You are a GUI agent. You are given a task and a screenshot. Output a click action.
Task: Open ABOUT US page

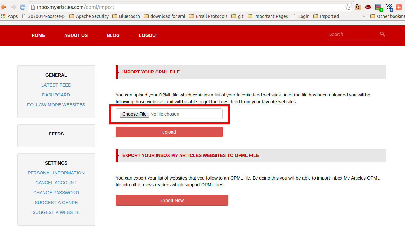(76, 35)
